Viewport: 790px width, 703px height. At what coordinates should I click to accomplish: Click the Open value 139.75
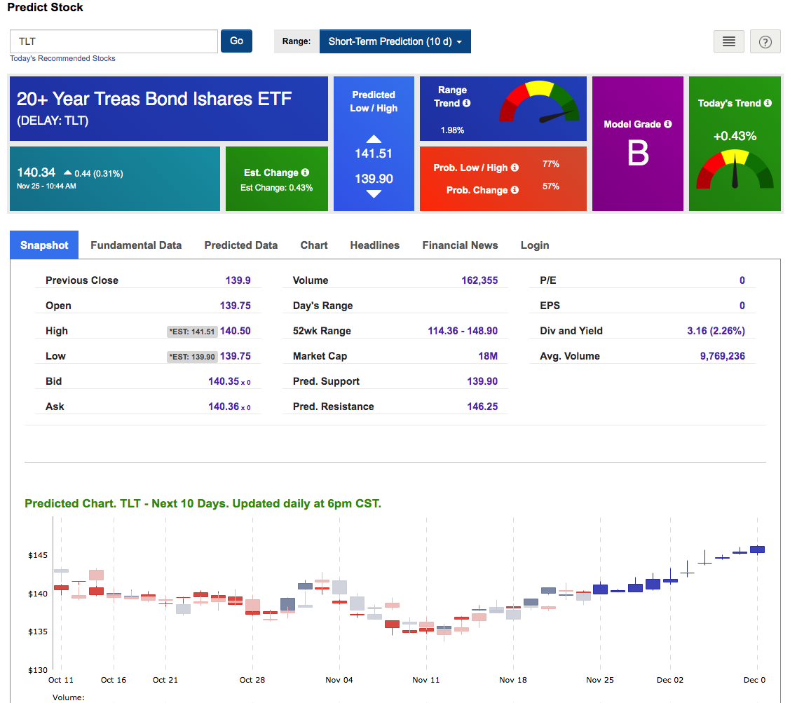236,306
